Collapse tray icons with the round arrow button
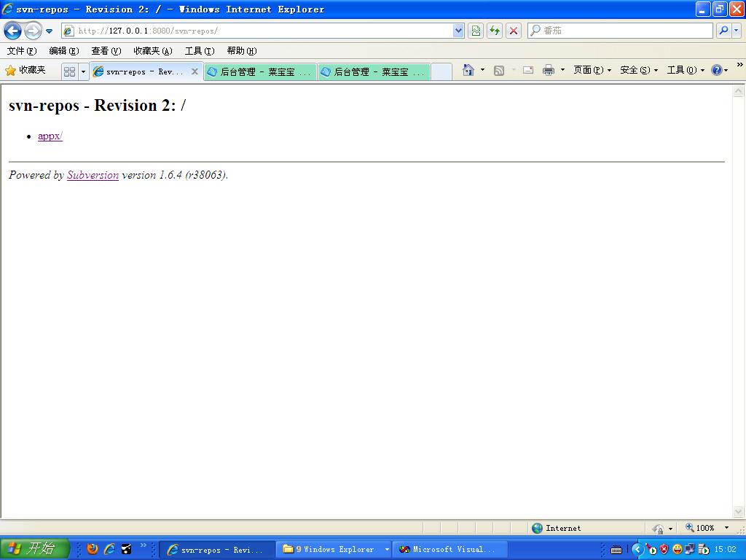Screen dimensions: 746x560 pyautogui.click(x=637, y=550)
